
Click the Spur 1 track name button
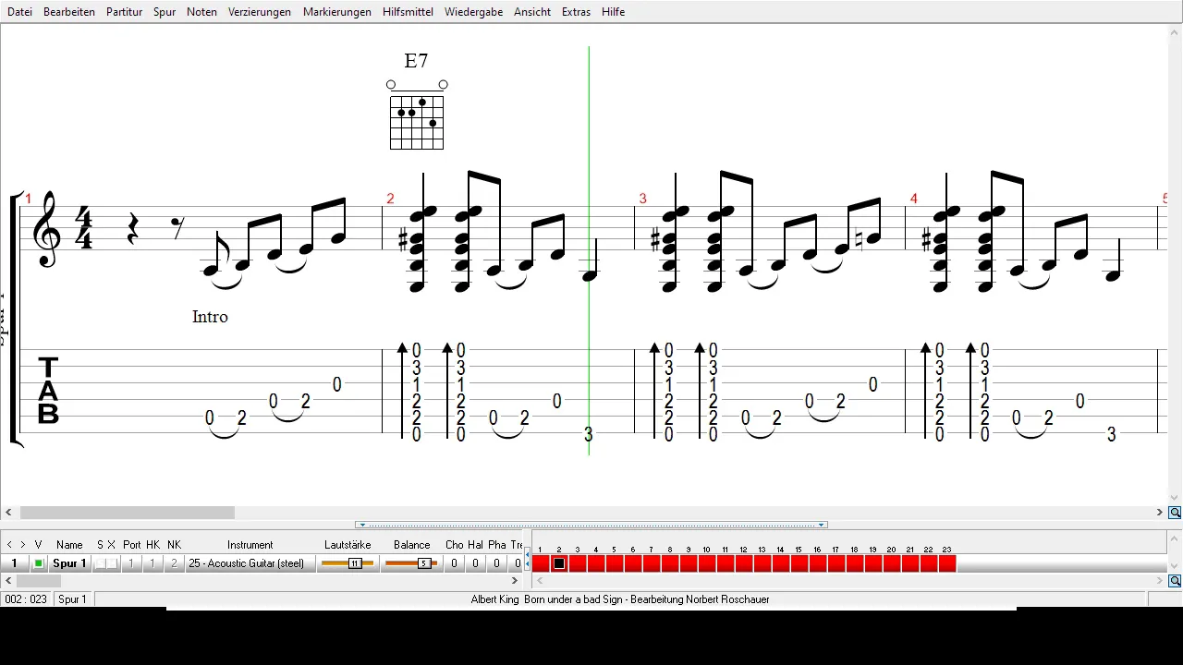pyautogui.click(x=70, y=563)
